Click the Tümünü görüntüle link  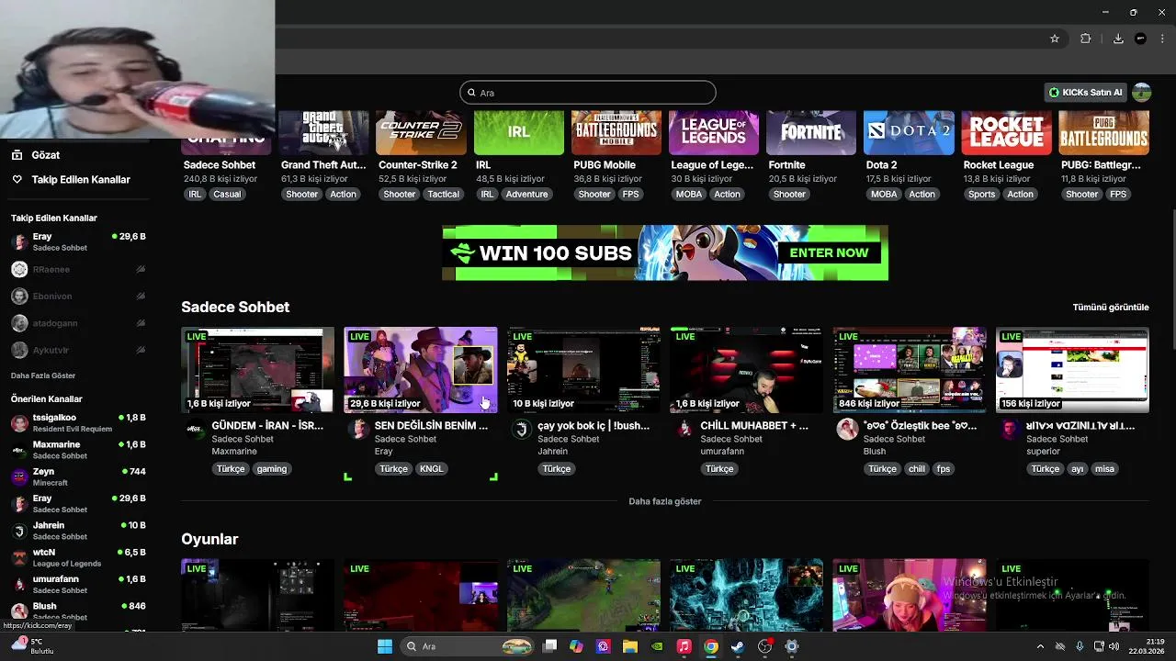click(x=1110, y=307)
